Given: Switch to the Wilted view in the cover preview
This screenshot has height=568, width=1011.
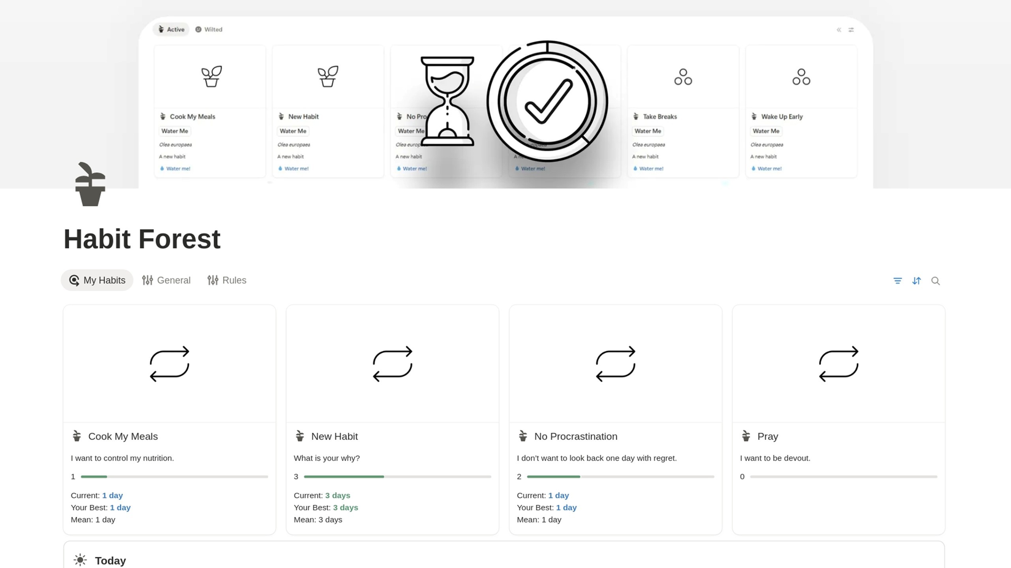Looking at the screenshot, I should pyautogui.click(x=209, y=29).
